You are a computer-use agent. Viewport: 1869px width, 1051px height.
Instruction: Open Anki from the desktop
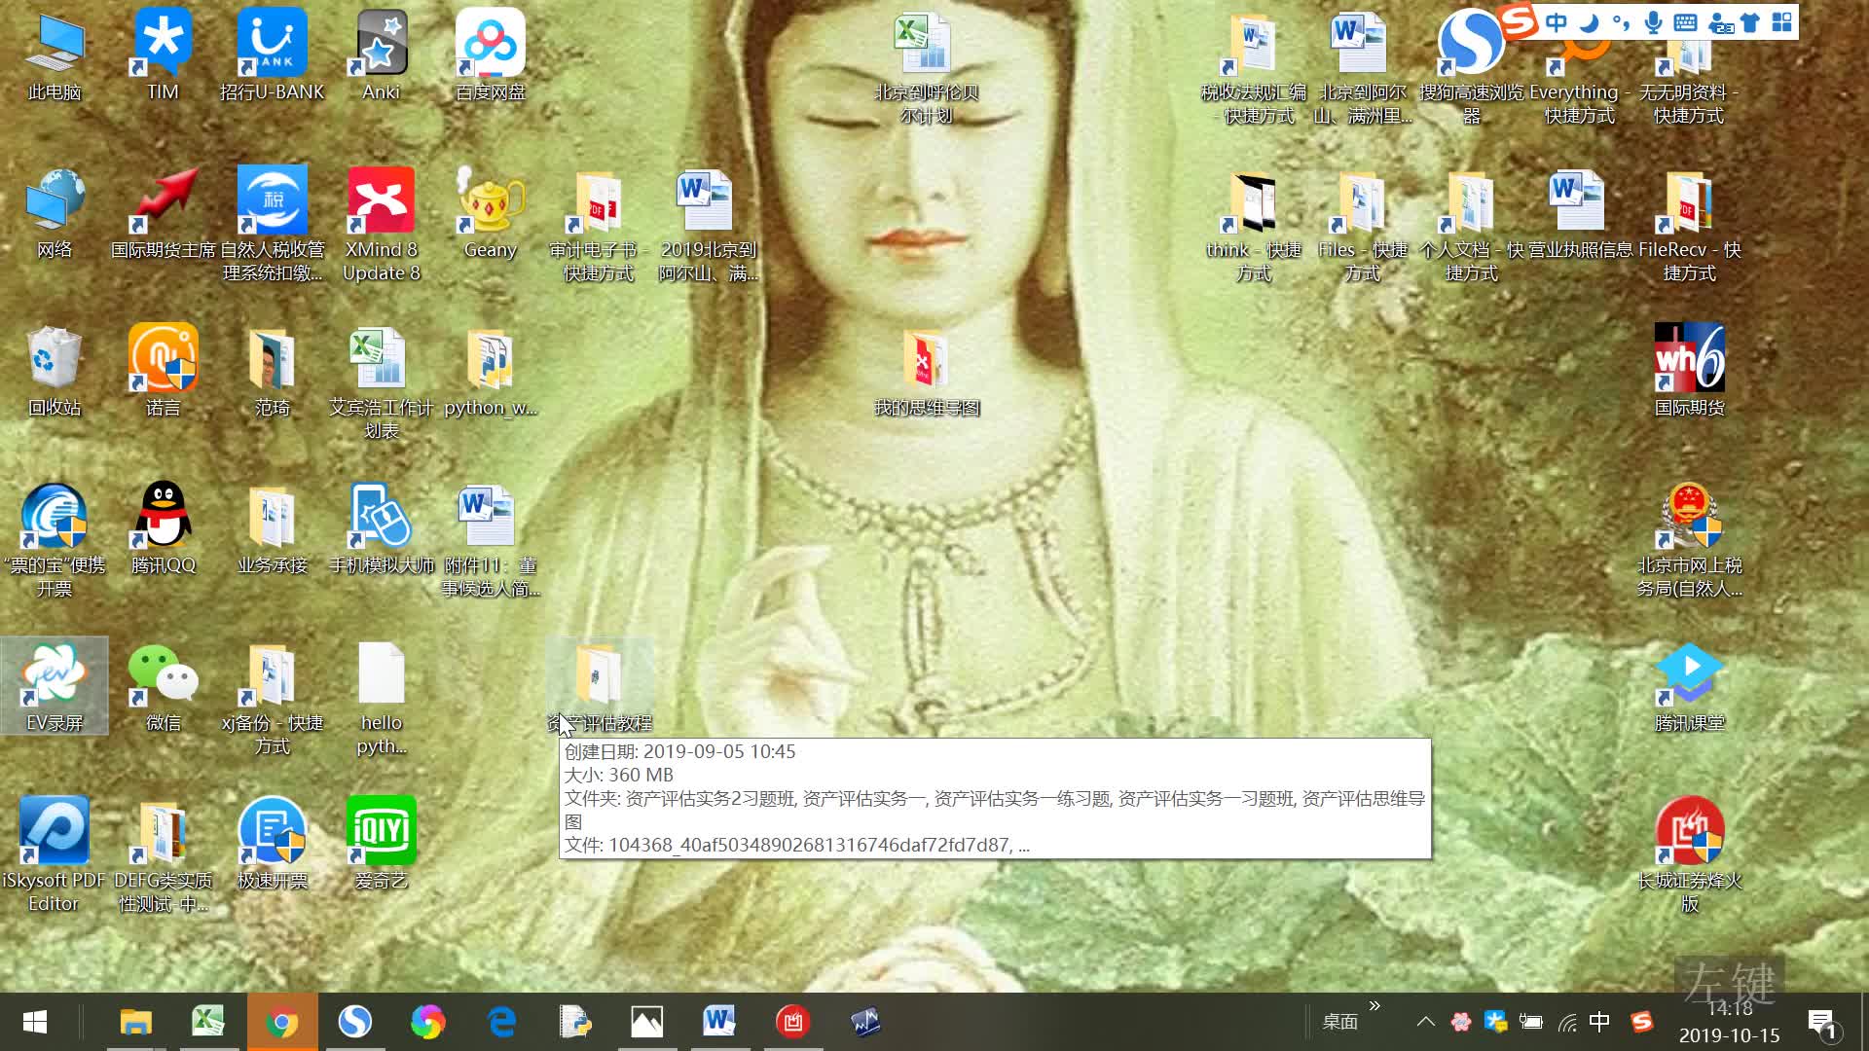pyautogui.click(x=381, y=44)
